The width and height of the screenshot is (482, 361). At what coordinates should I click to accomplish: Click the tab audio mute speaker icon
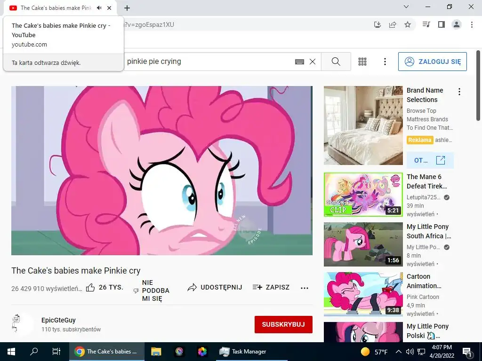click(x=99, y=8)
